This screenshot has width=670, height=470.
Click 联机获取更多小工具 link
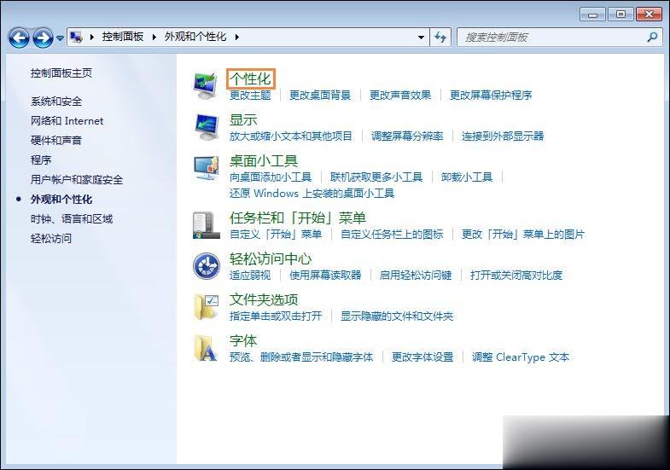(376, 177)
